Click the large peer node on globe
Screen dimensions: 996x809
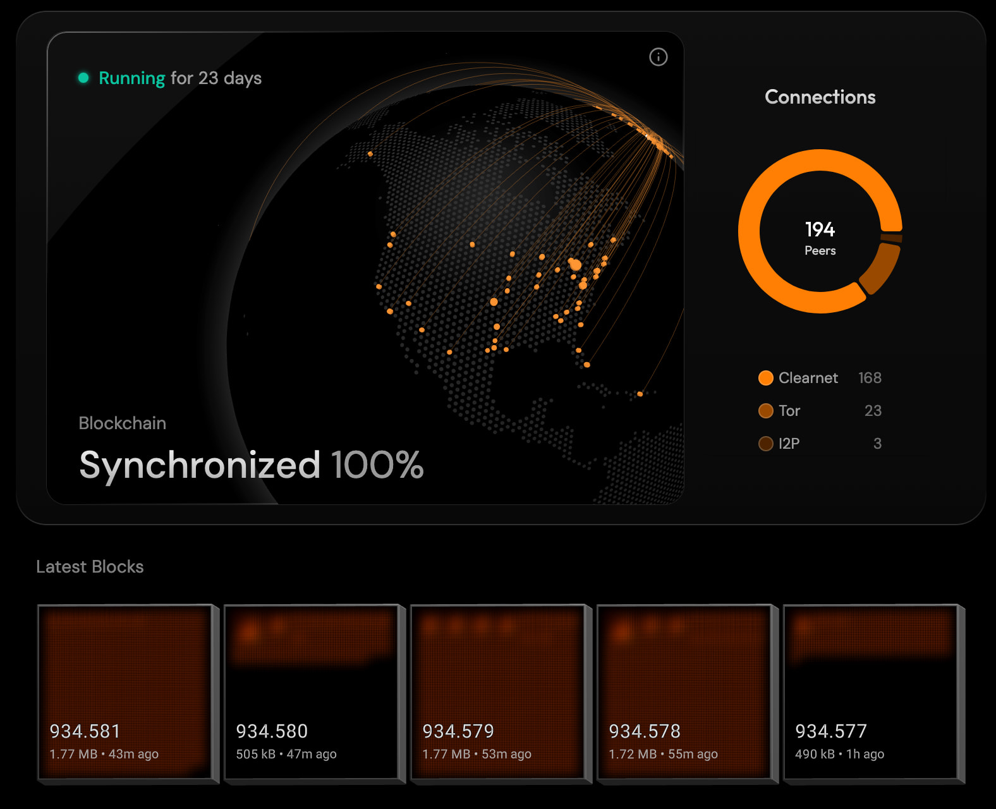(x=575, y=264)
